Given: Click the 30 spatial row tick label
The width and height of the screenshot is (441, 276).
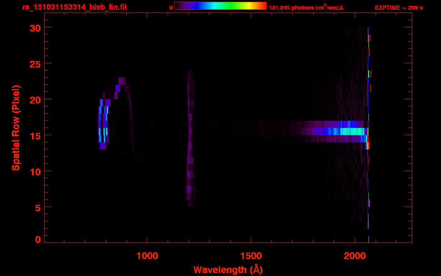Looking at the screenshot, I should (35, 28).
